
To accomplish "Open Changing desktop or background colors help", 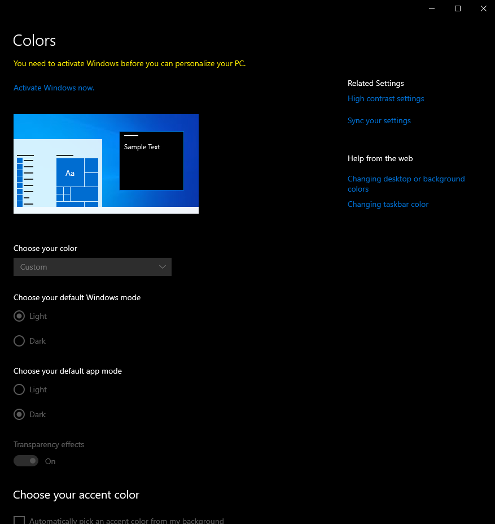I will [x=406, y=184].
